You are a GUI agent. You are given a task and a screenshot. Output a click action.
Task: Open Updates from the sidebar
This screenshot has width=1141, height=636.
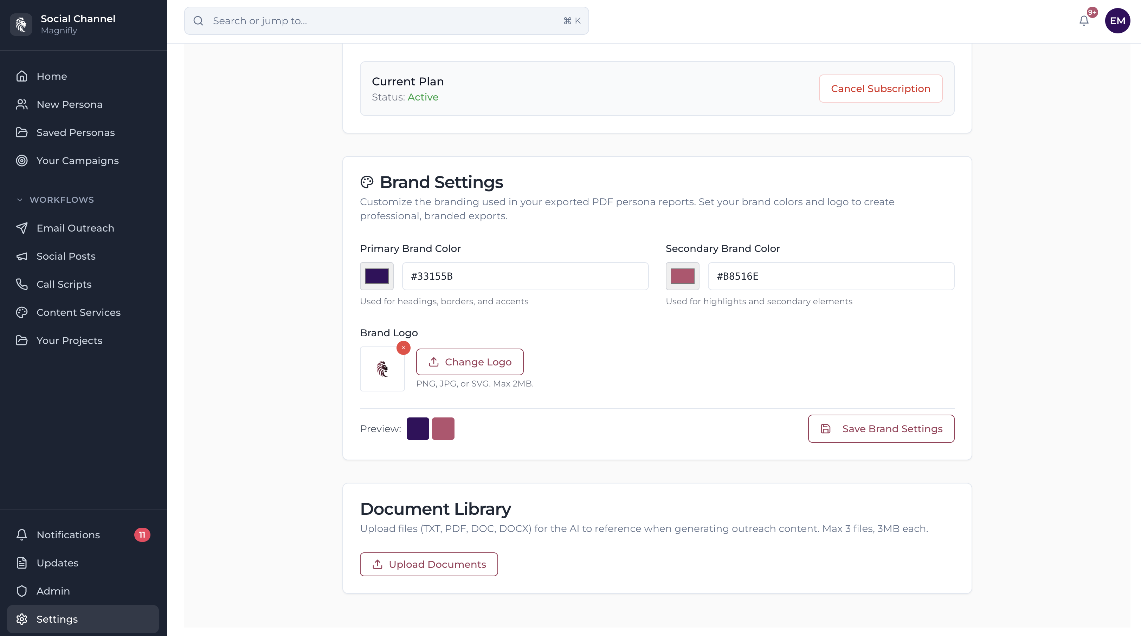tap(58, 563)
